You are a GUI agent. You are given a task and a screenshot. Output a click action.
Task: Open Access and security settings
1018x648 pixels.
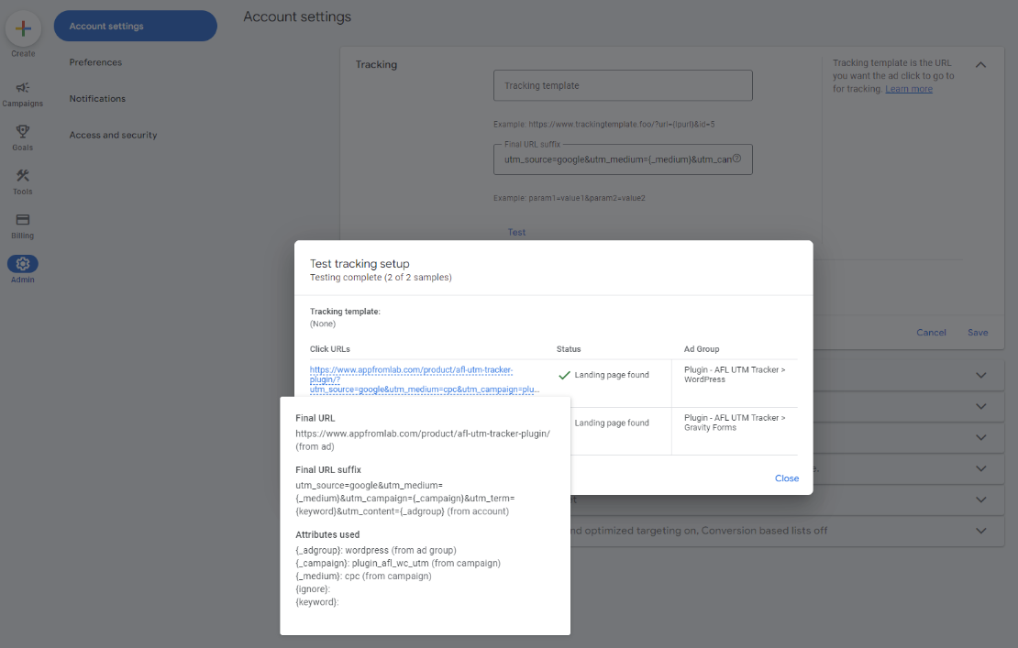click(113, 135)
